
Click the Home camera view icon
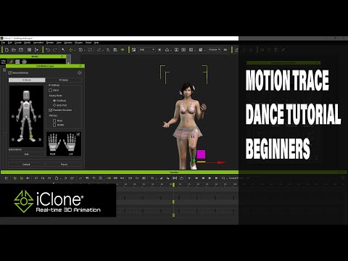[x=167, y=50]
